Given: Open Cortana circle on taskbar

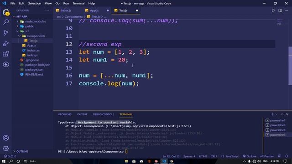Looking at the screenshot, I should [x=18, y=161].
